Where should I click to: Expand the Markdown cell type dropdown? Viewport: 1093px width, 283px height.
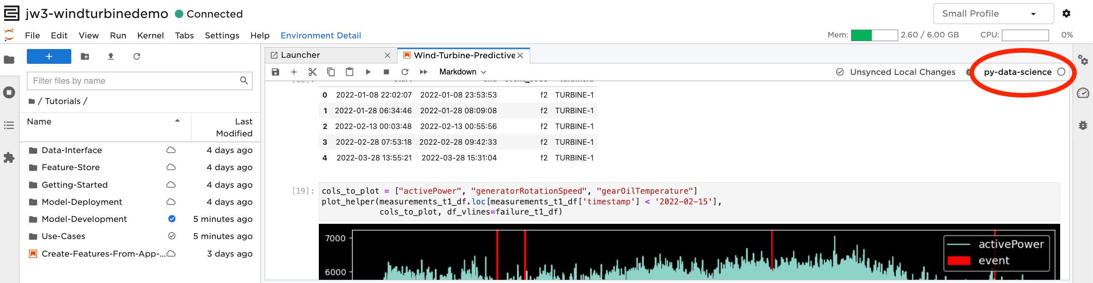click(462, 72)
